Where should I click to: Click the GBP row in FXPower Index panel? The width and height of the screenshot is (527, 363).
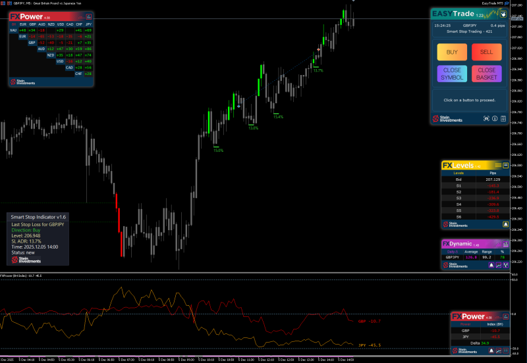pos(480,331)
